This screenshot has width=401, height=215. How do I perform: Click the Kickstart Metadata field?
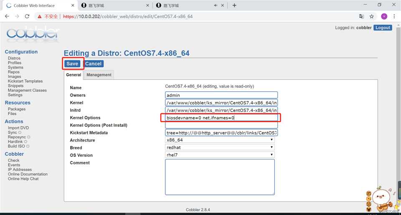coord(221,133)
